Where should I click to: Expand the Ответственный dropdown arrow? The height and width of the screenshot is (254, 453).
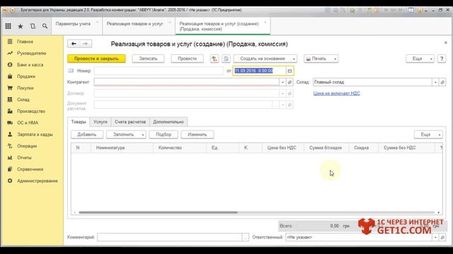(x=435, y=237)
